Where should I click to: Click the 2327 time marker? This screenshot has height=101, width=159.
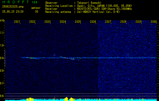click(108, 22)
